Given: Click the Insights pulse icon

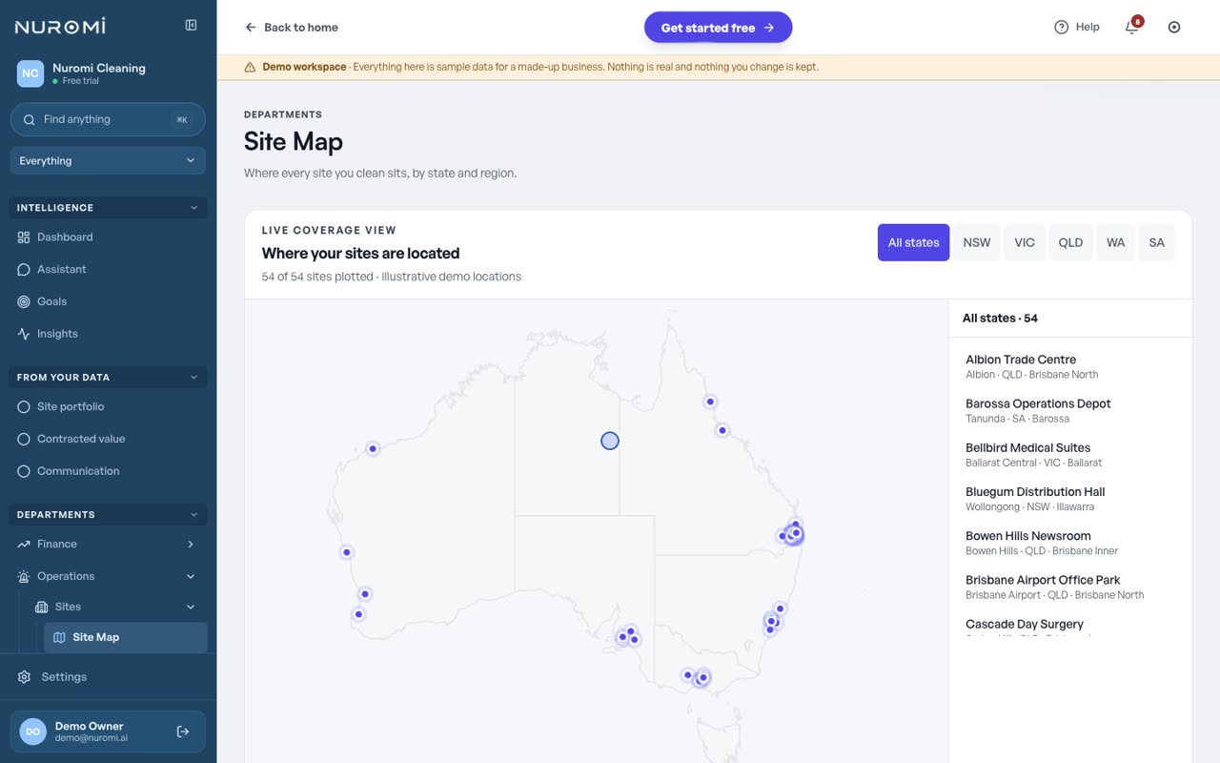Looking at the screenshot, I should pos(24,334).
